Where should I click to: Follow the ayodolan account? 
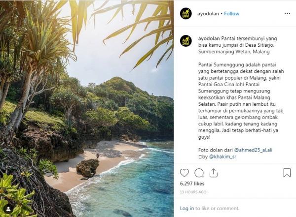(x=231, y=13)
